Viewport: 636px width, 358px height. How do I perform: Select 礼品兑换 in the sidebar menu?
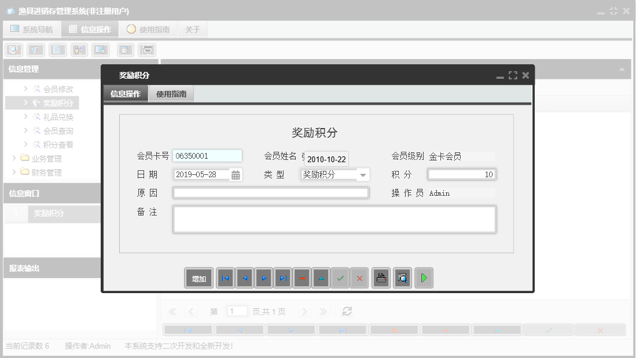click(x=59, y=116)
